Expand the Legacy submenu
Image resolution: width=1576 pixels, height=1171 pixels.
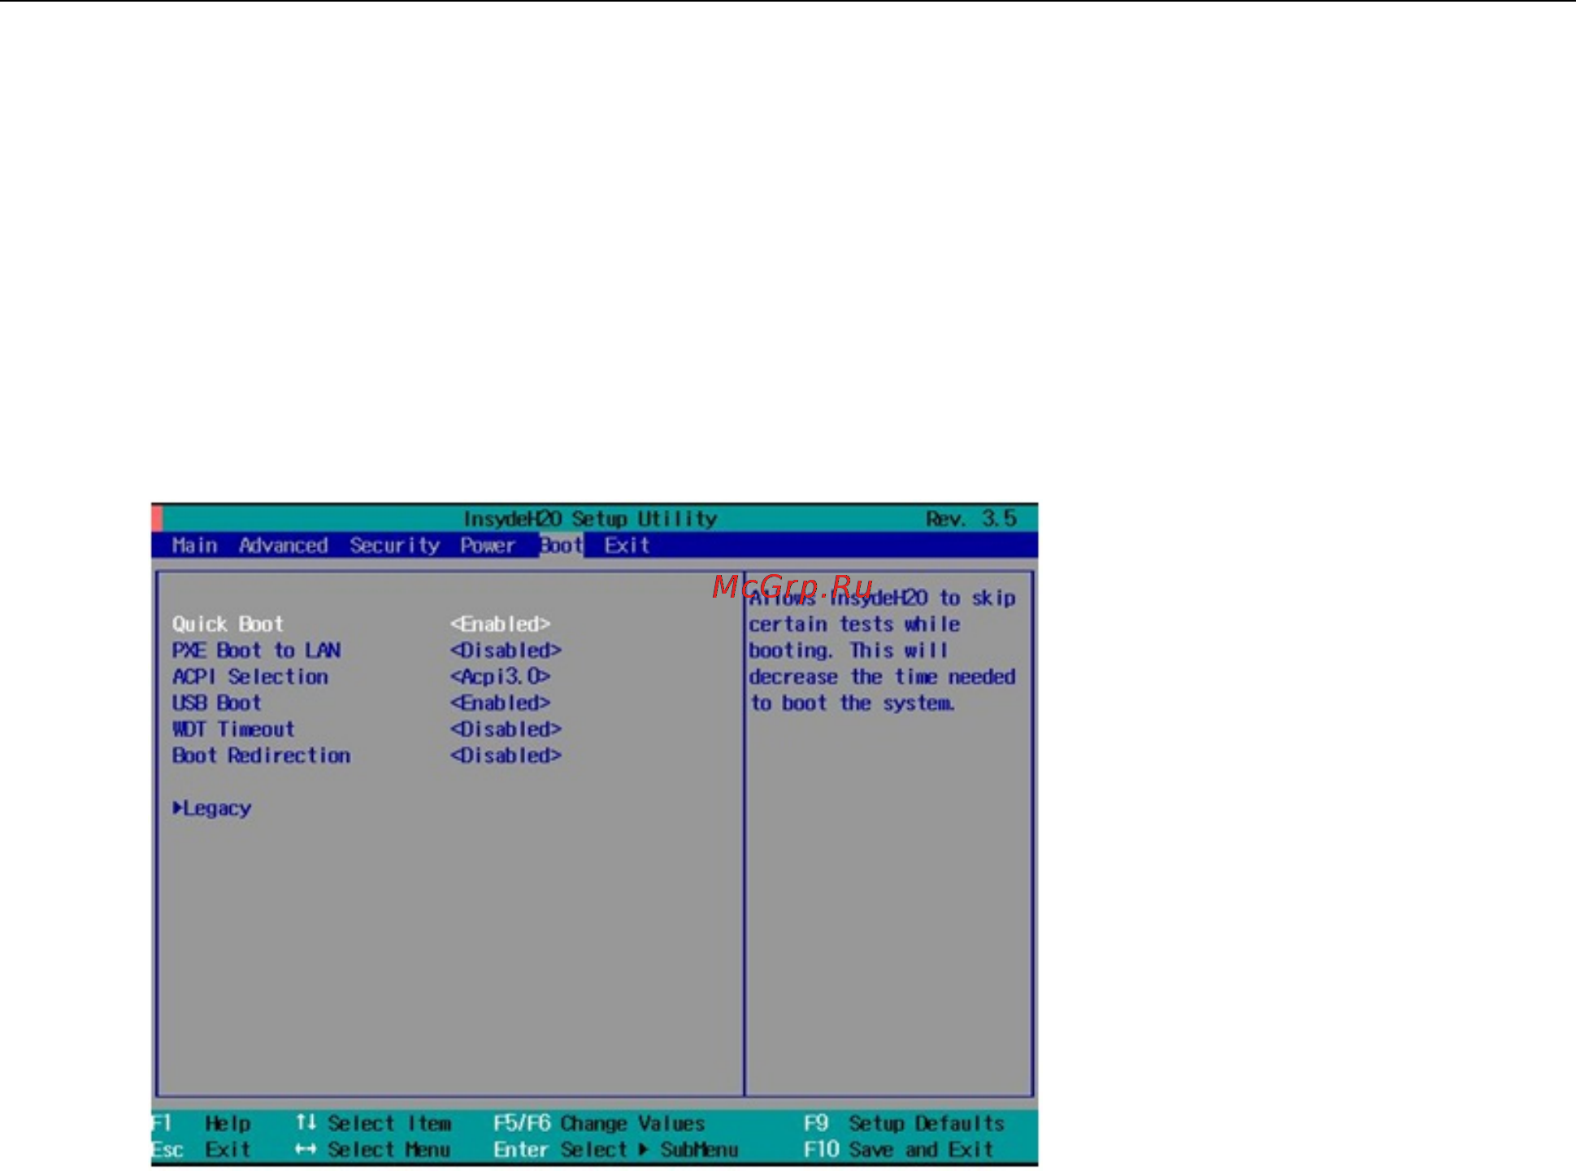coord(211,808)
